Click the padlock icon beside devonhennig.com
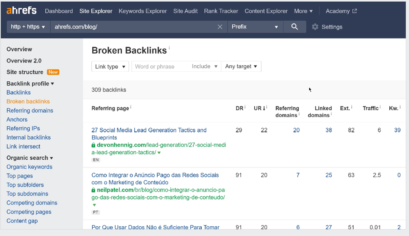The image size is (409, 236). click(x=94, y=145)
